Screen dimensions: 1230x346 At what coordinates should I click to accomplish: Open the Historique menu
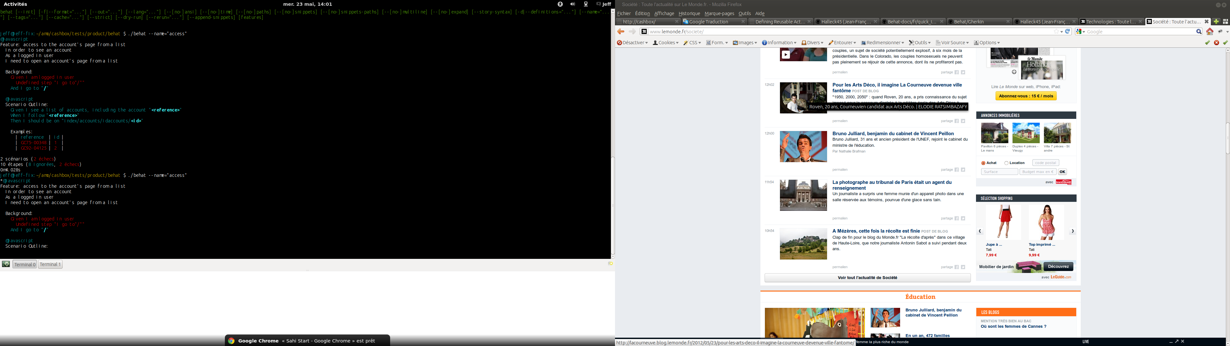coord(689,13)
